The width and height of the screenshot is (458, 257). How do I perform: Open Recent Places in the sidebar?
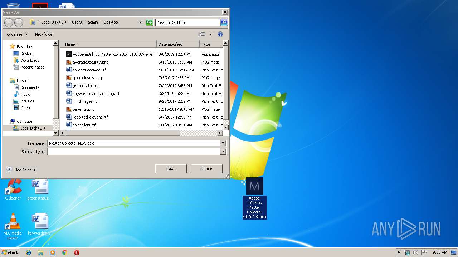(x=32, y=67)
